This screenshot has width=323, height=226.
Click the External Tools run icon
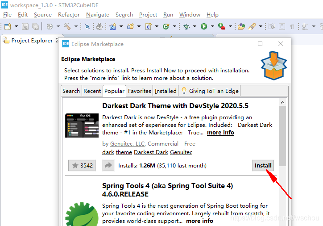point(222,26)
